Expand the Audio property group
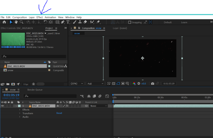213x138 pixels. 19,117
